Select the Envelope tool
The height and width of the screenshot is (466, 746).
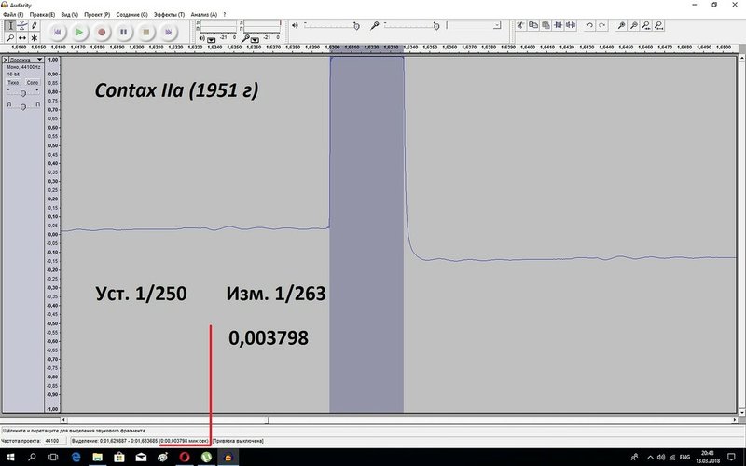coord(22,25)
